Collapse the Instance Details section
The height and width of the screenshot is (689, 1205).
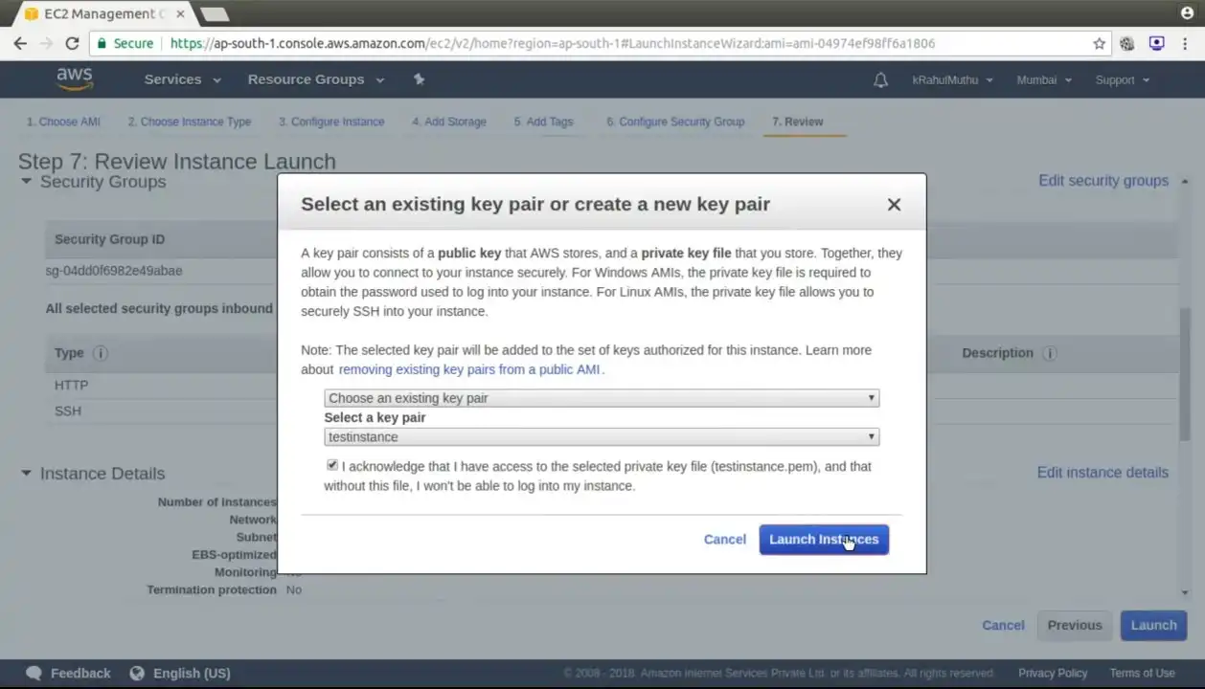coord(26,473)
